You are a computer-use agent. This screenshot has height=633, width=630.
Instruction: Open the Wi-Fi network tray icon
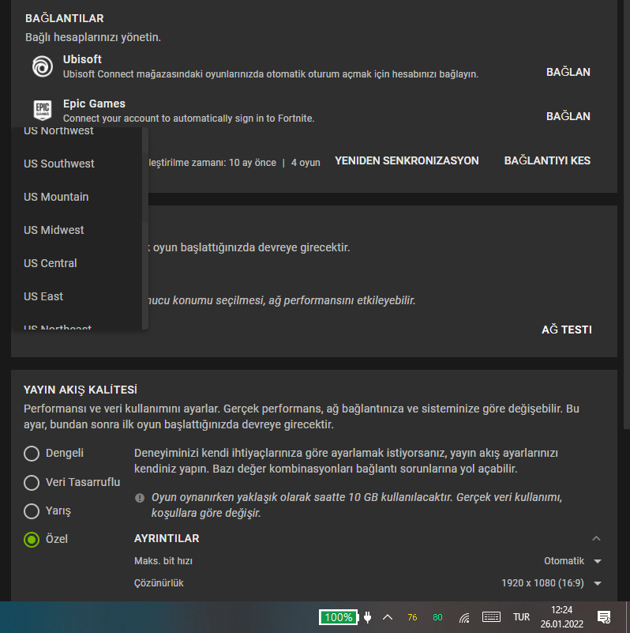pos(464,617)
